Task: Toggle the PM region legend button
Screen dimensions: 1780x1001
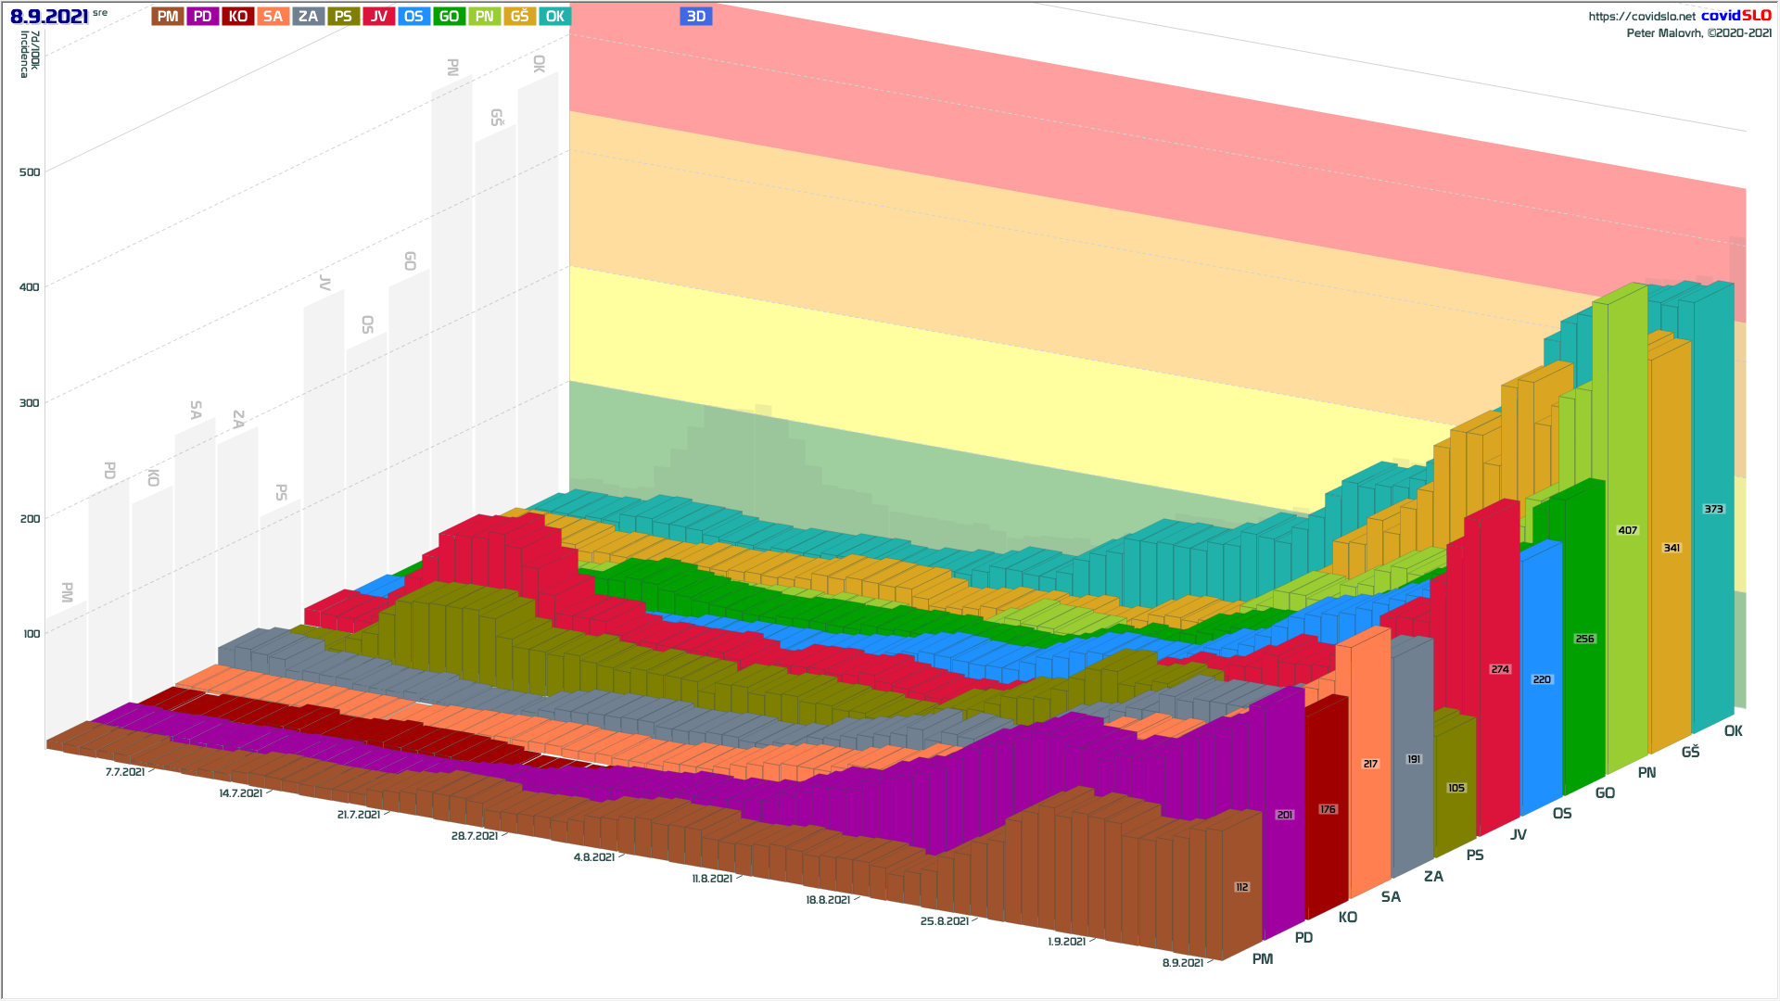Action: (x=168, y=16)
